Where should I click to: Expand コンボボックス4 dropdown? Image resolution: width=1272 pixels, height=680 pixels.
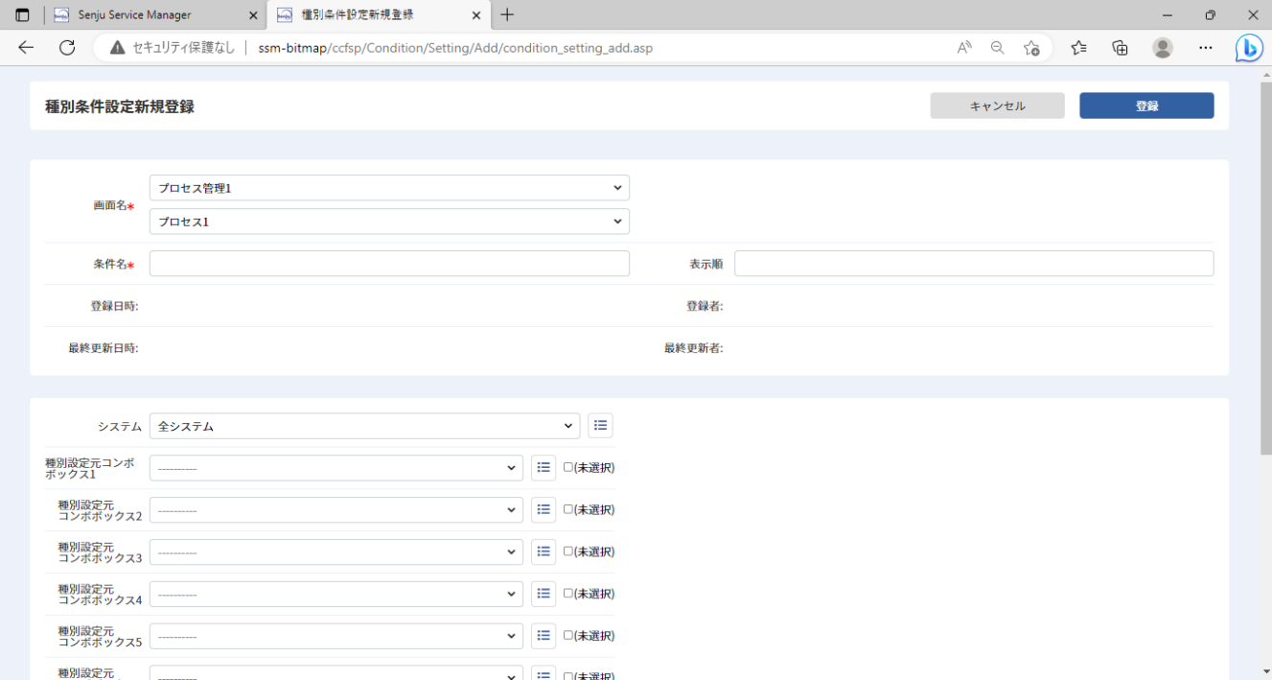click(336, 594)
